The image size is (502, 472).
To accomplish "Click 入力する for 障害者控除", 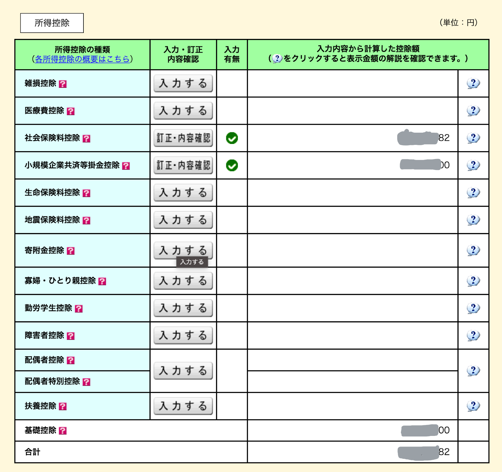I will (x=183, y=335).
